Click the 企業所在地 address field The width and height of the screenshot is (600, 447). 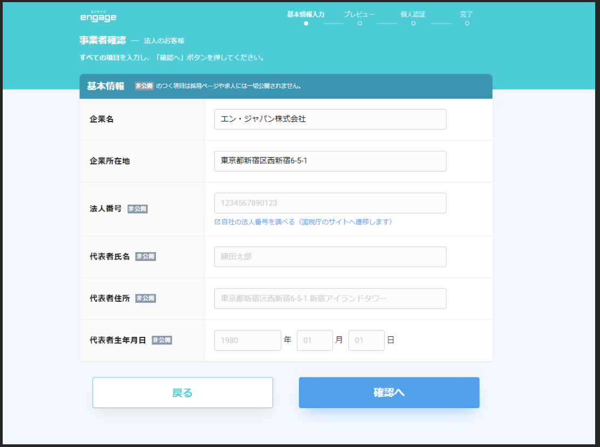point(330,161)
